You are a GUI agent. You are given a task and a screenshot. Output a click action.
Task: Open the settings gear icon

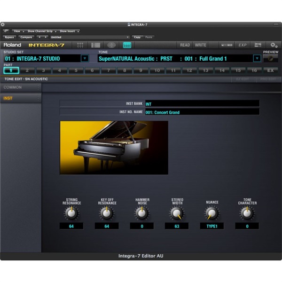click(274, 45)
